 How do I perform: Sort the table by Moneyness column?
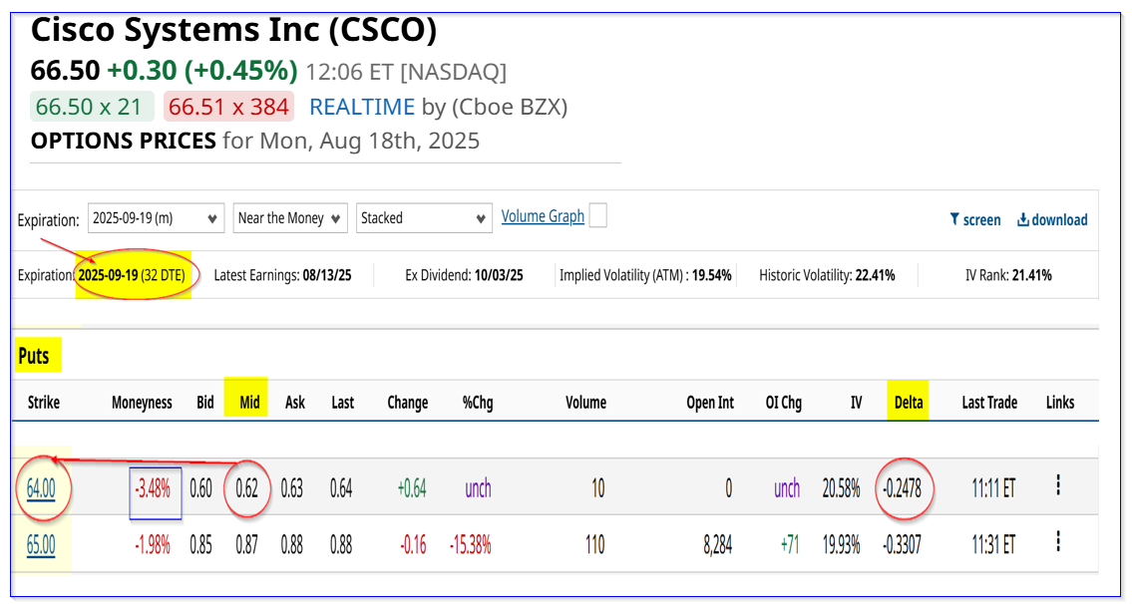[142, 403]
